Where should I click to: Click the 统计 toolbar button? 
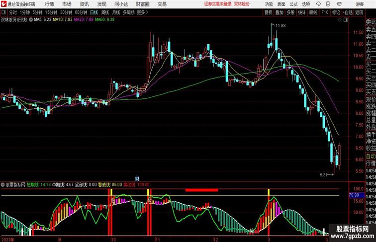302,12
